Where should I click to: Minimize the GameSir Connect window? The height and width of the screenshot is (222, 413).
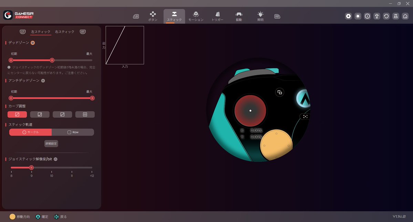391,3
